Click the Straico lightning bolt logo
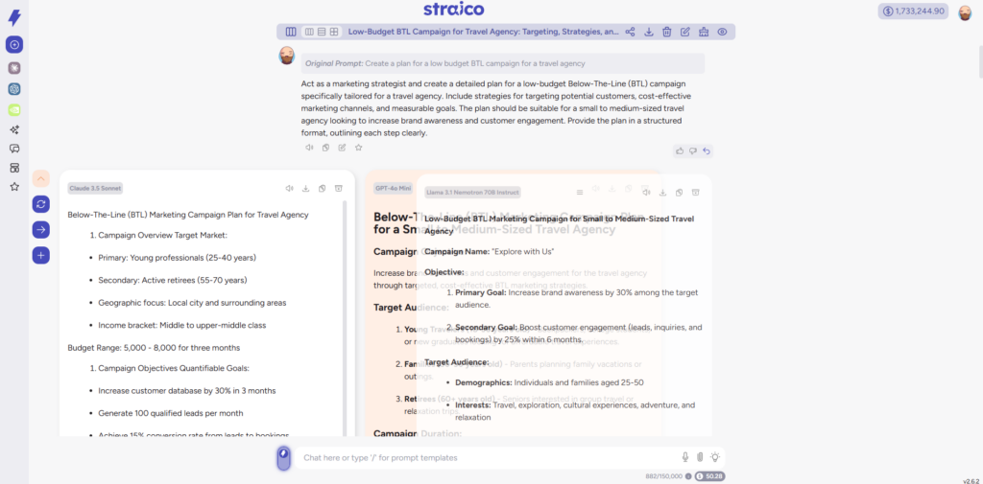This screenshot has width=983, height=484. click(14, 17)
